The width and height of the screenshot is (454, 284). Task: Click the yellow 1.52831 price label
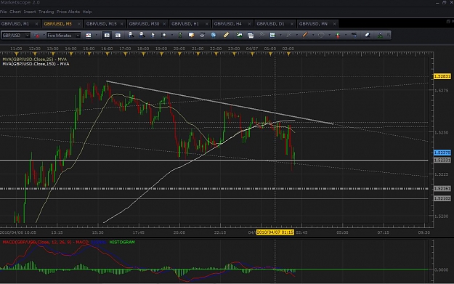coord(442,76)
